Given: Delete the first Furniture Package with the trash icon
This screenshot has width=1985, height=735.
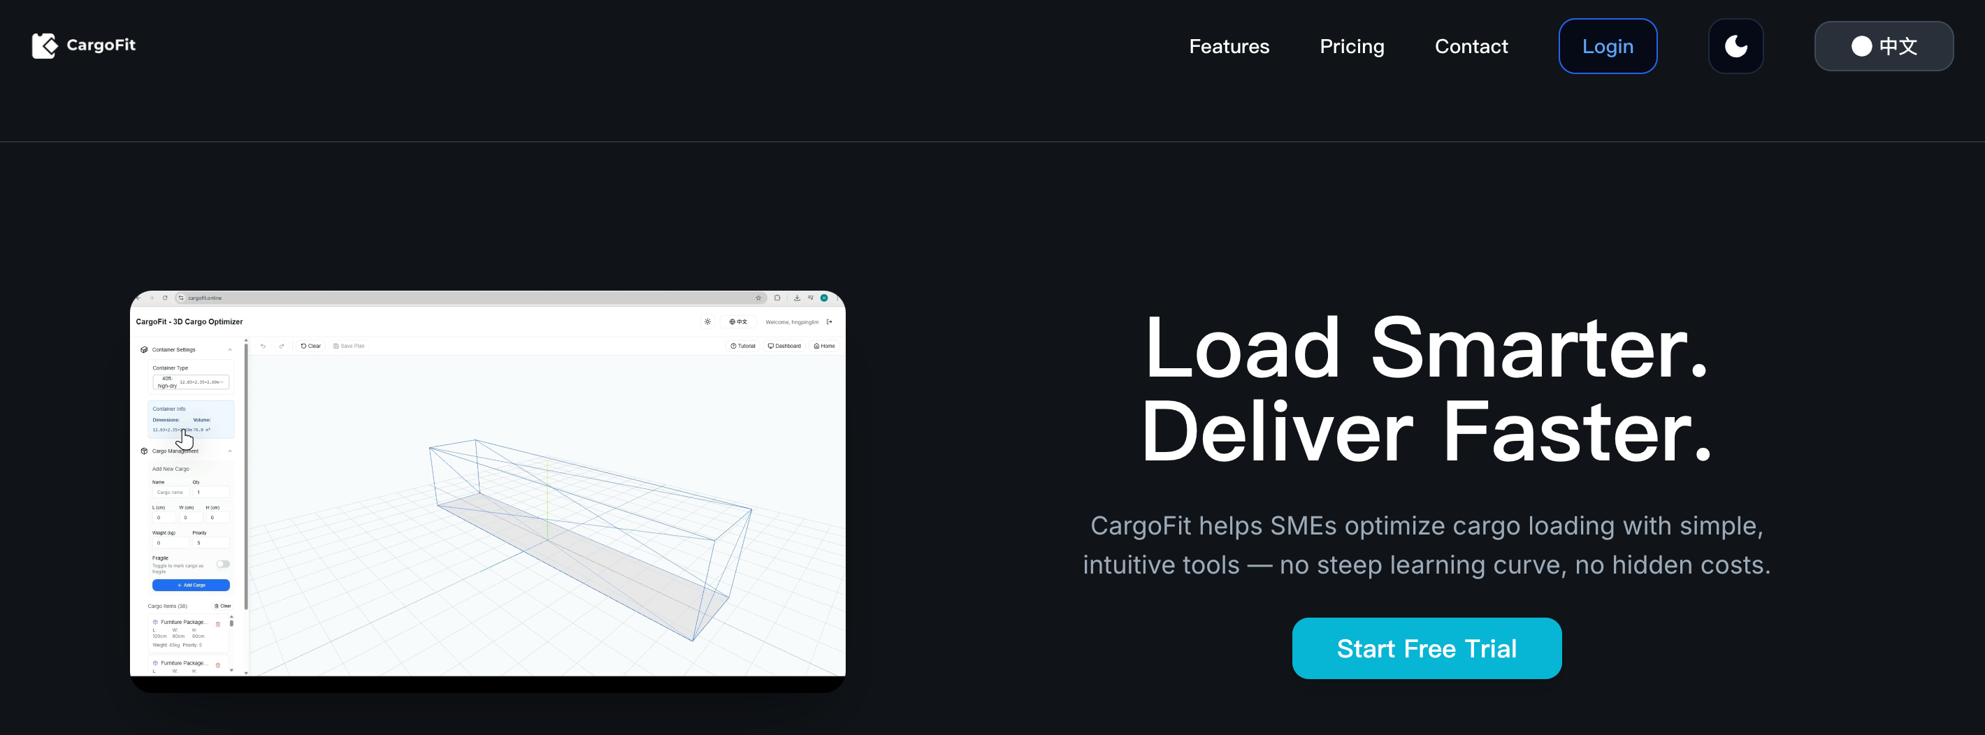Looking at the screenshot, I should [x=218, y=624].
